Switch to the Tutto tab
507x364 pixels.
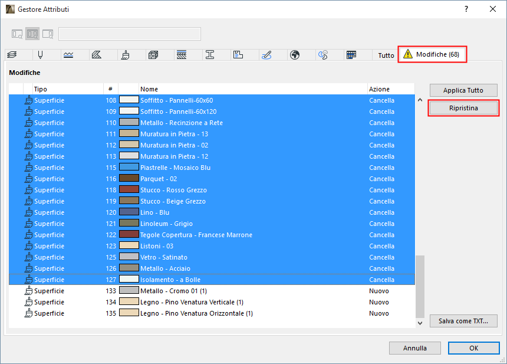[386, 55]
